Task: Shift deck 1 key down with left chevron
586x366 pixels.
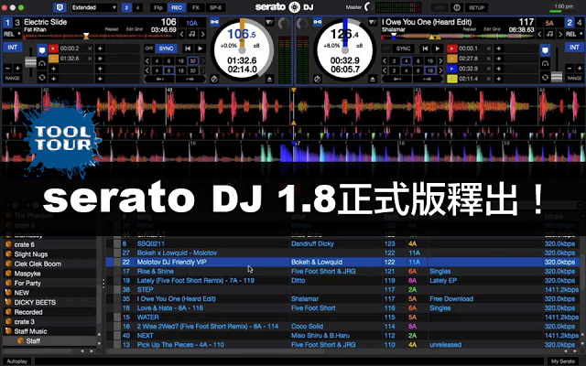Action: pos(181,35)
